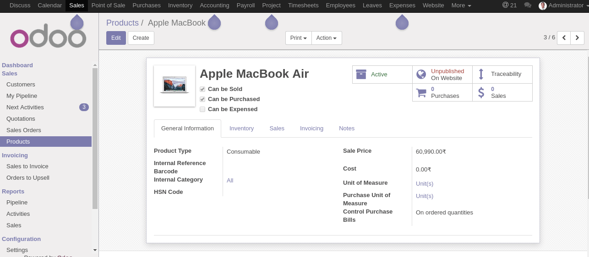
Task: Switch to the Notes tab
Action: [x=347, y=128]
